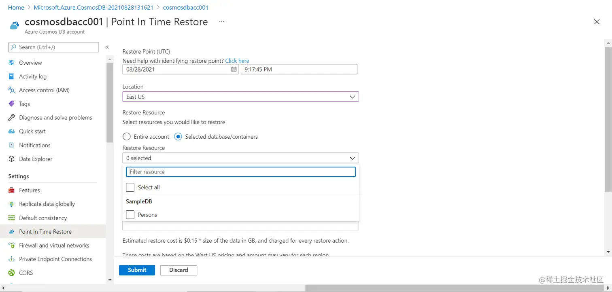Focus the Filter resource search box
This screenshot has height=292, width=612.
coord(241,172)
